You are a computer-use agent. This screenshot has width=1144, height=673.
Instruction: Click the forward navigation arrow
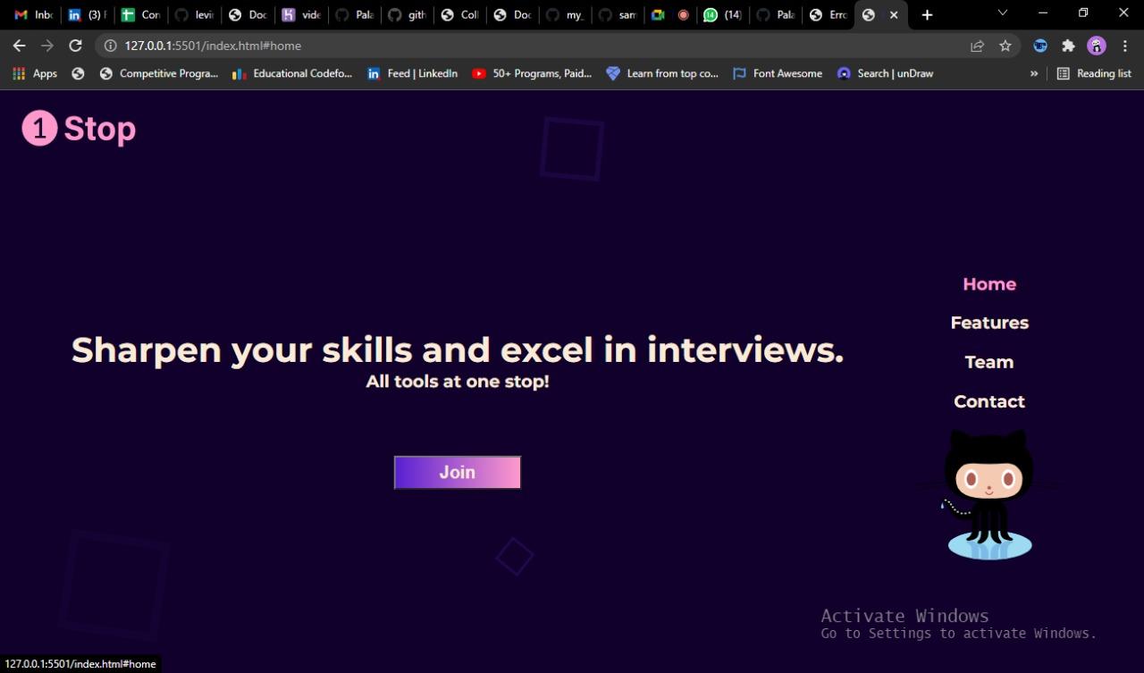[x=47, y=46]
